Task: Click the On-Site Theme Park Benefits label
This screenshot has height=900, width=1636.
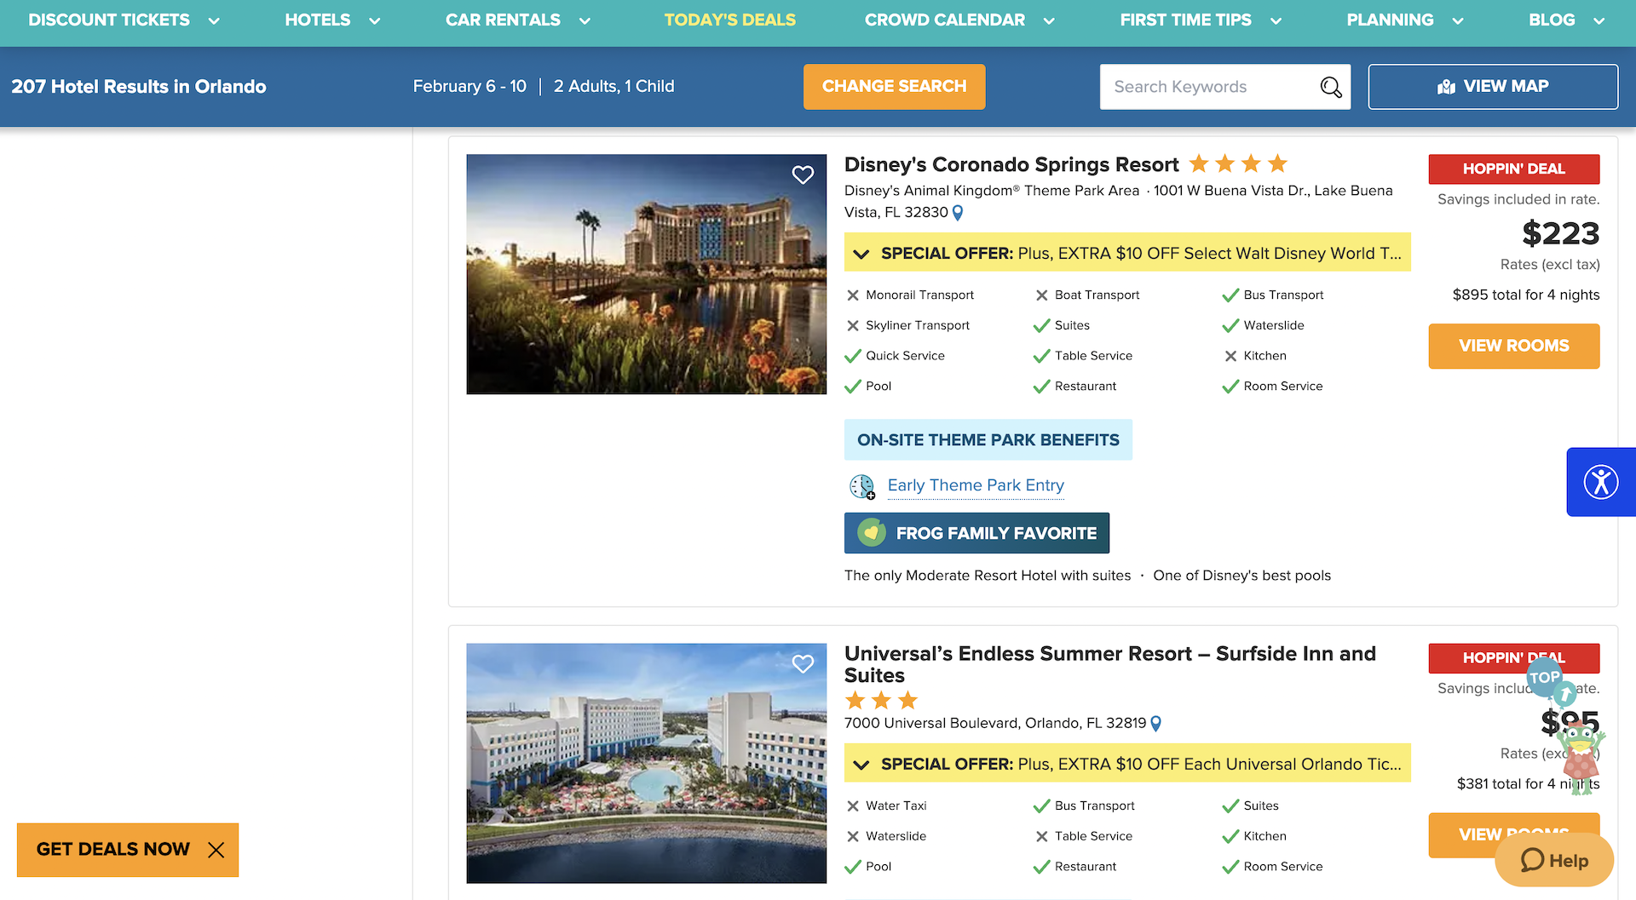Action: point(988,440)
